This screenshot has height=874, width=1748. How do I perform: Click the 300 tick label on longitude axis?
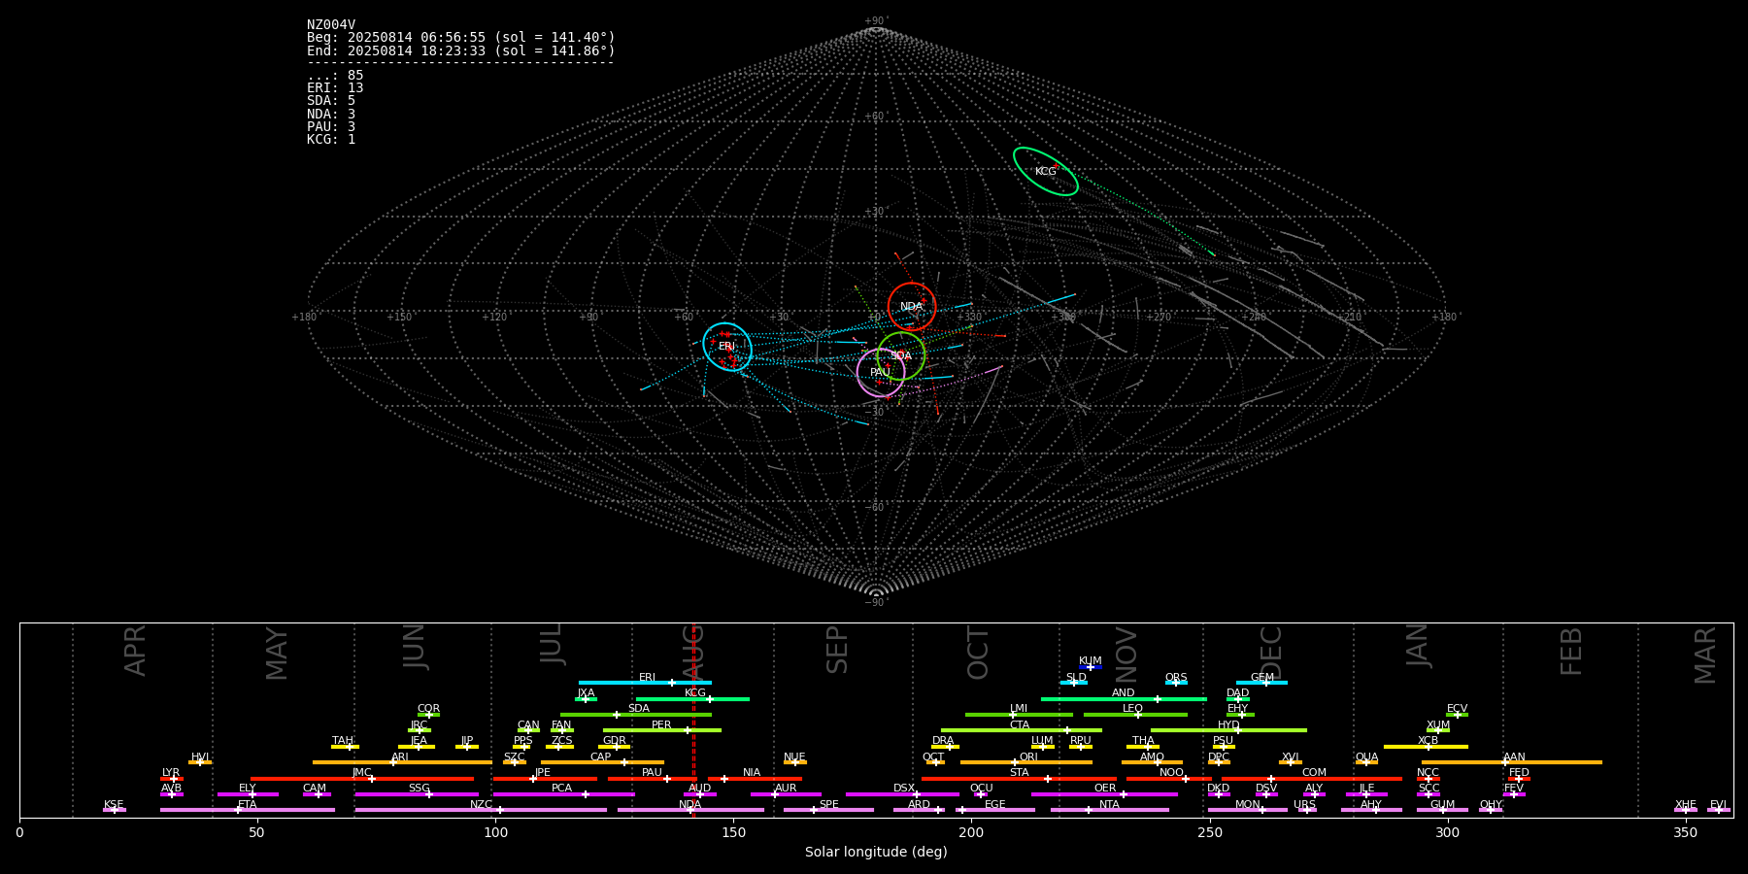click(x=1447, y=832)
